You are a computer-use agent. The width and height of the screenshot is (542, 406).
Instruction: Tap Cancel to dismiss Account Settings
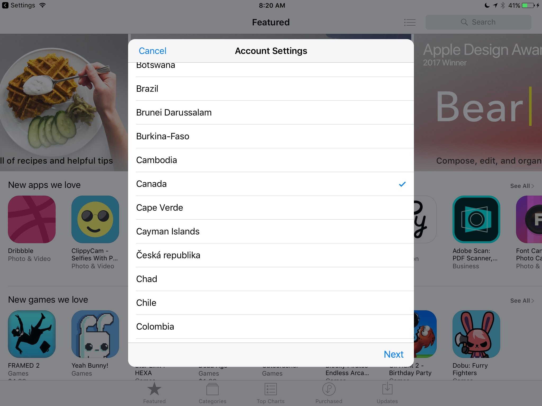click(x=152, y=51)
